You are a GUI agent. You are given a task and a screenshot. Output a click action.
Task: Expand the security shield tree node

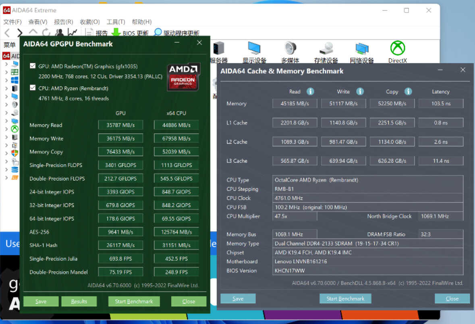click(x=6, y=153)
